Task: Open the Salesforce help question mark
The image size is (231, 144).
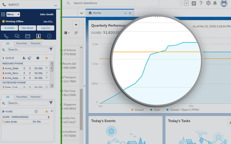Action: click(201, 3)
